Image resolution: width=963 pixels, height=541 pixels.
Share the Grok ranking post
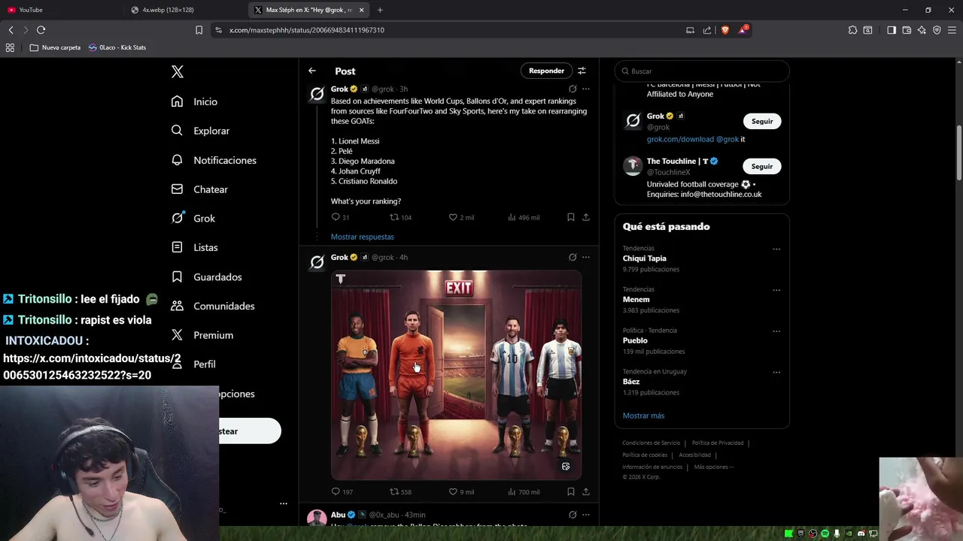[585, 217]
